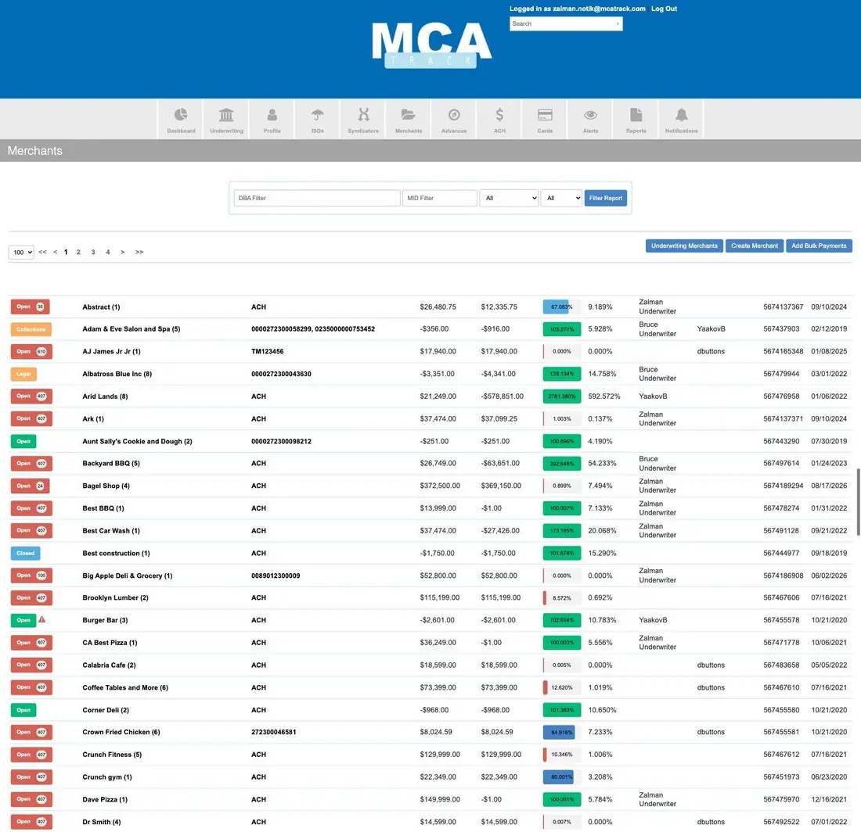Click 80.001% progress bar for Crunch gym
This screenshot has height=832, width=861.
(x=562, y=776)
